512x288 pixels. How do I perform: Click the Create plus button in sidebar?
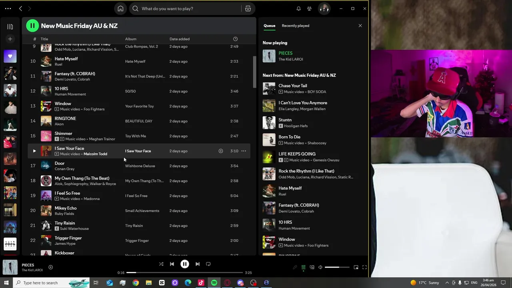tap(10, 39)
